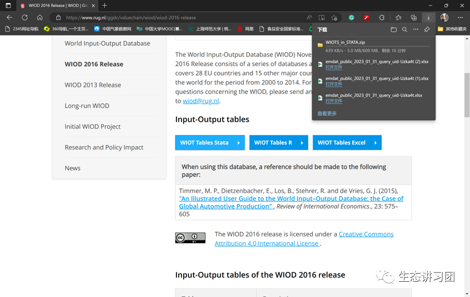This screenshot has height=297, width=470.
Task: Select WIOD 2016 Release sidebar item
Action: pyautogui.click(x=94, y=64)
